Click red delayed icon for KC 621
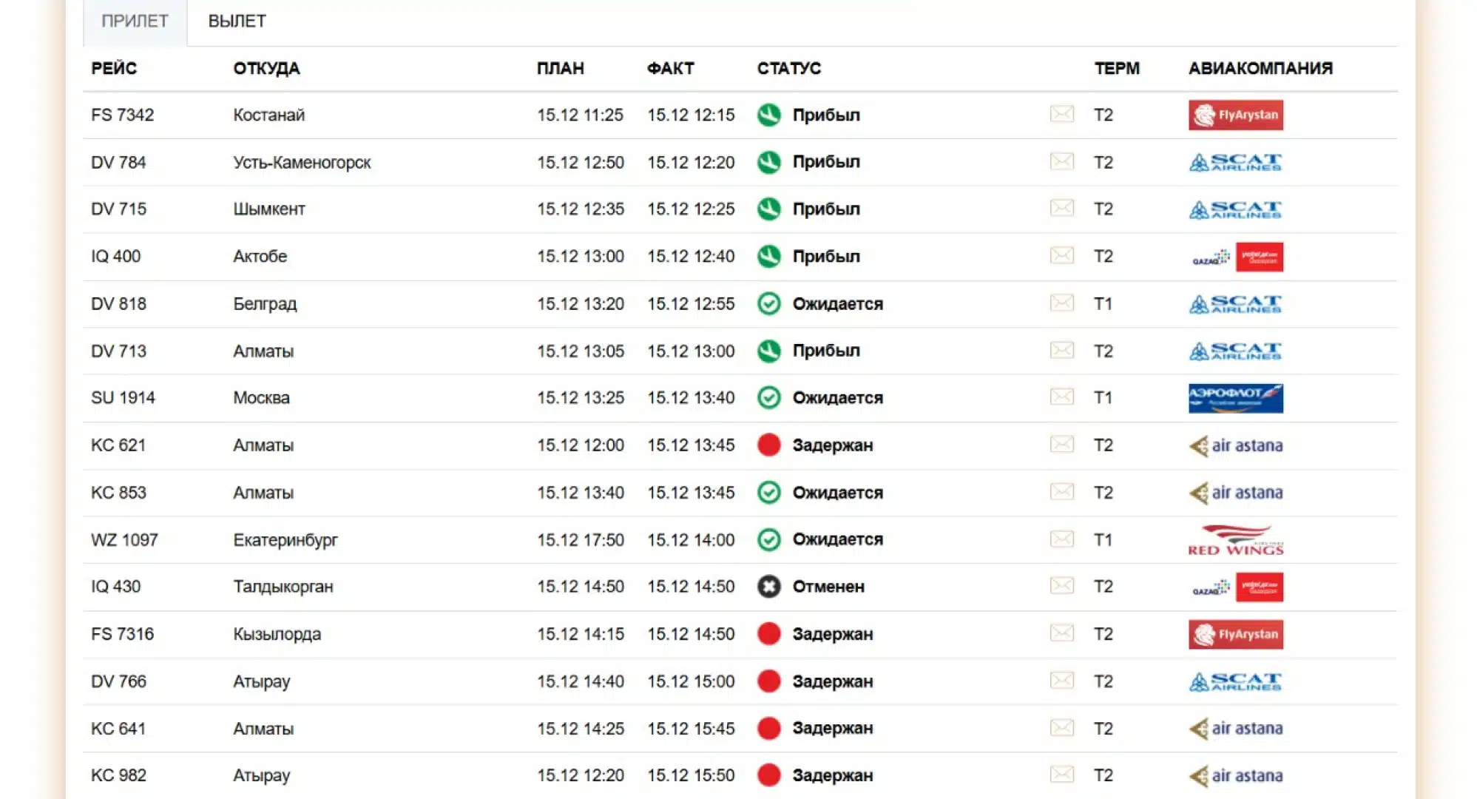 tap(768, 445)
